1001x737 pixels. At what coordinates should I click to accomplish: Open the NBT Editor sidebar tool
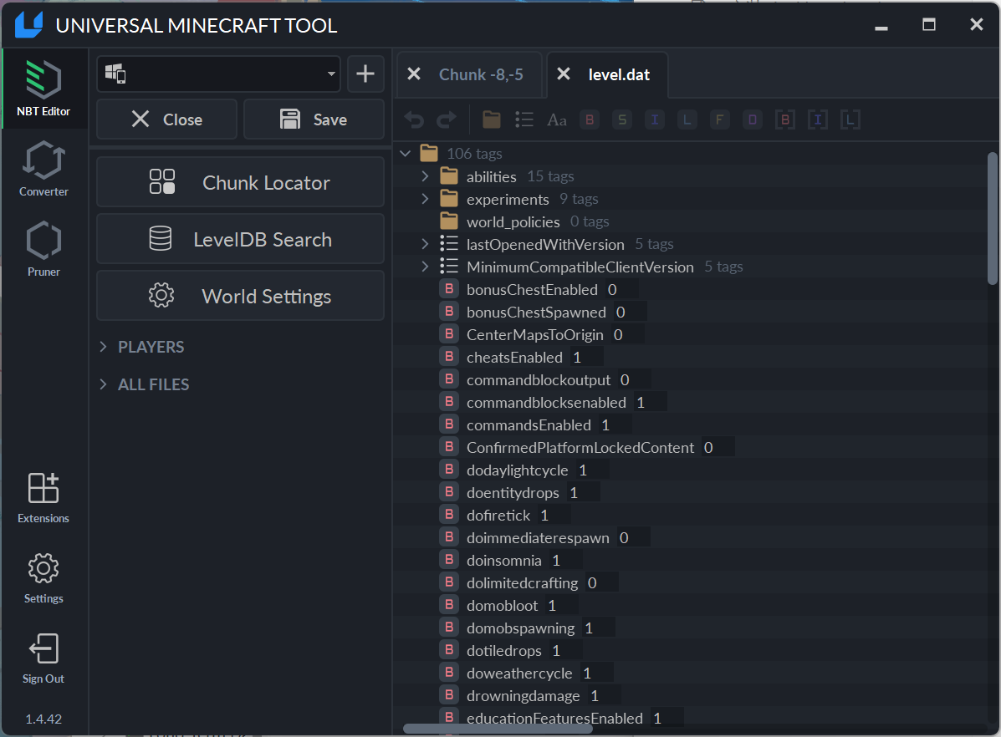(43, 89)
